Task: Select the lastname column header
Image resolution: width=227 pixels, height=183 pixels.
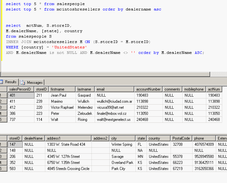Action: (x=85, y=89)
